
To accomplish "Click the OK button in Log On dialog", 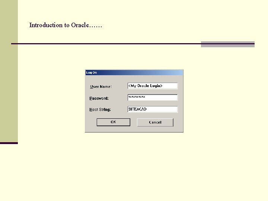I will (x=114, y=122).
